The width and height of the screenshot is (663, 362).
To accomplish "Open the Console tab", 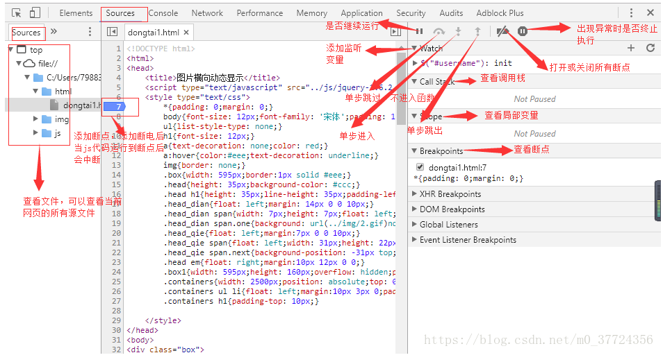I will [x=163, y=13].
